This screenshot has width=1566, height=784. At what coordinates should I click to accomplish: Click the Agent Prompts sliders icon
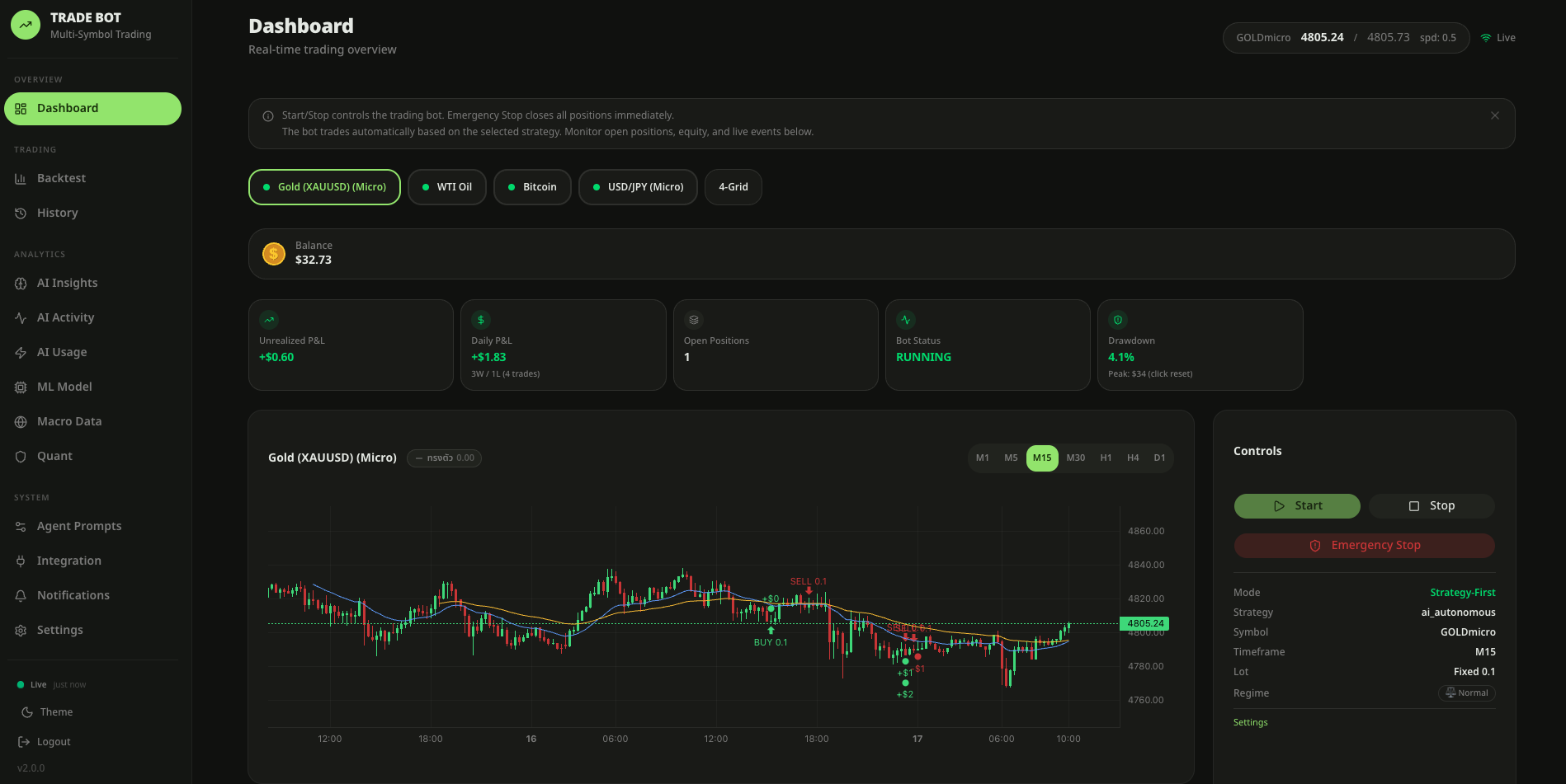tap(21, 527)
